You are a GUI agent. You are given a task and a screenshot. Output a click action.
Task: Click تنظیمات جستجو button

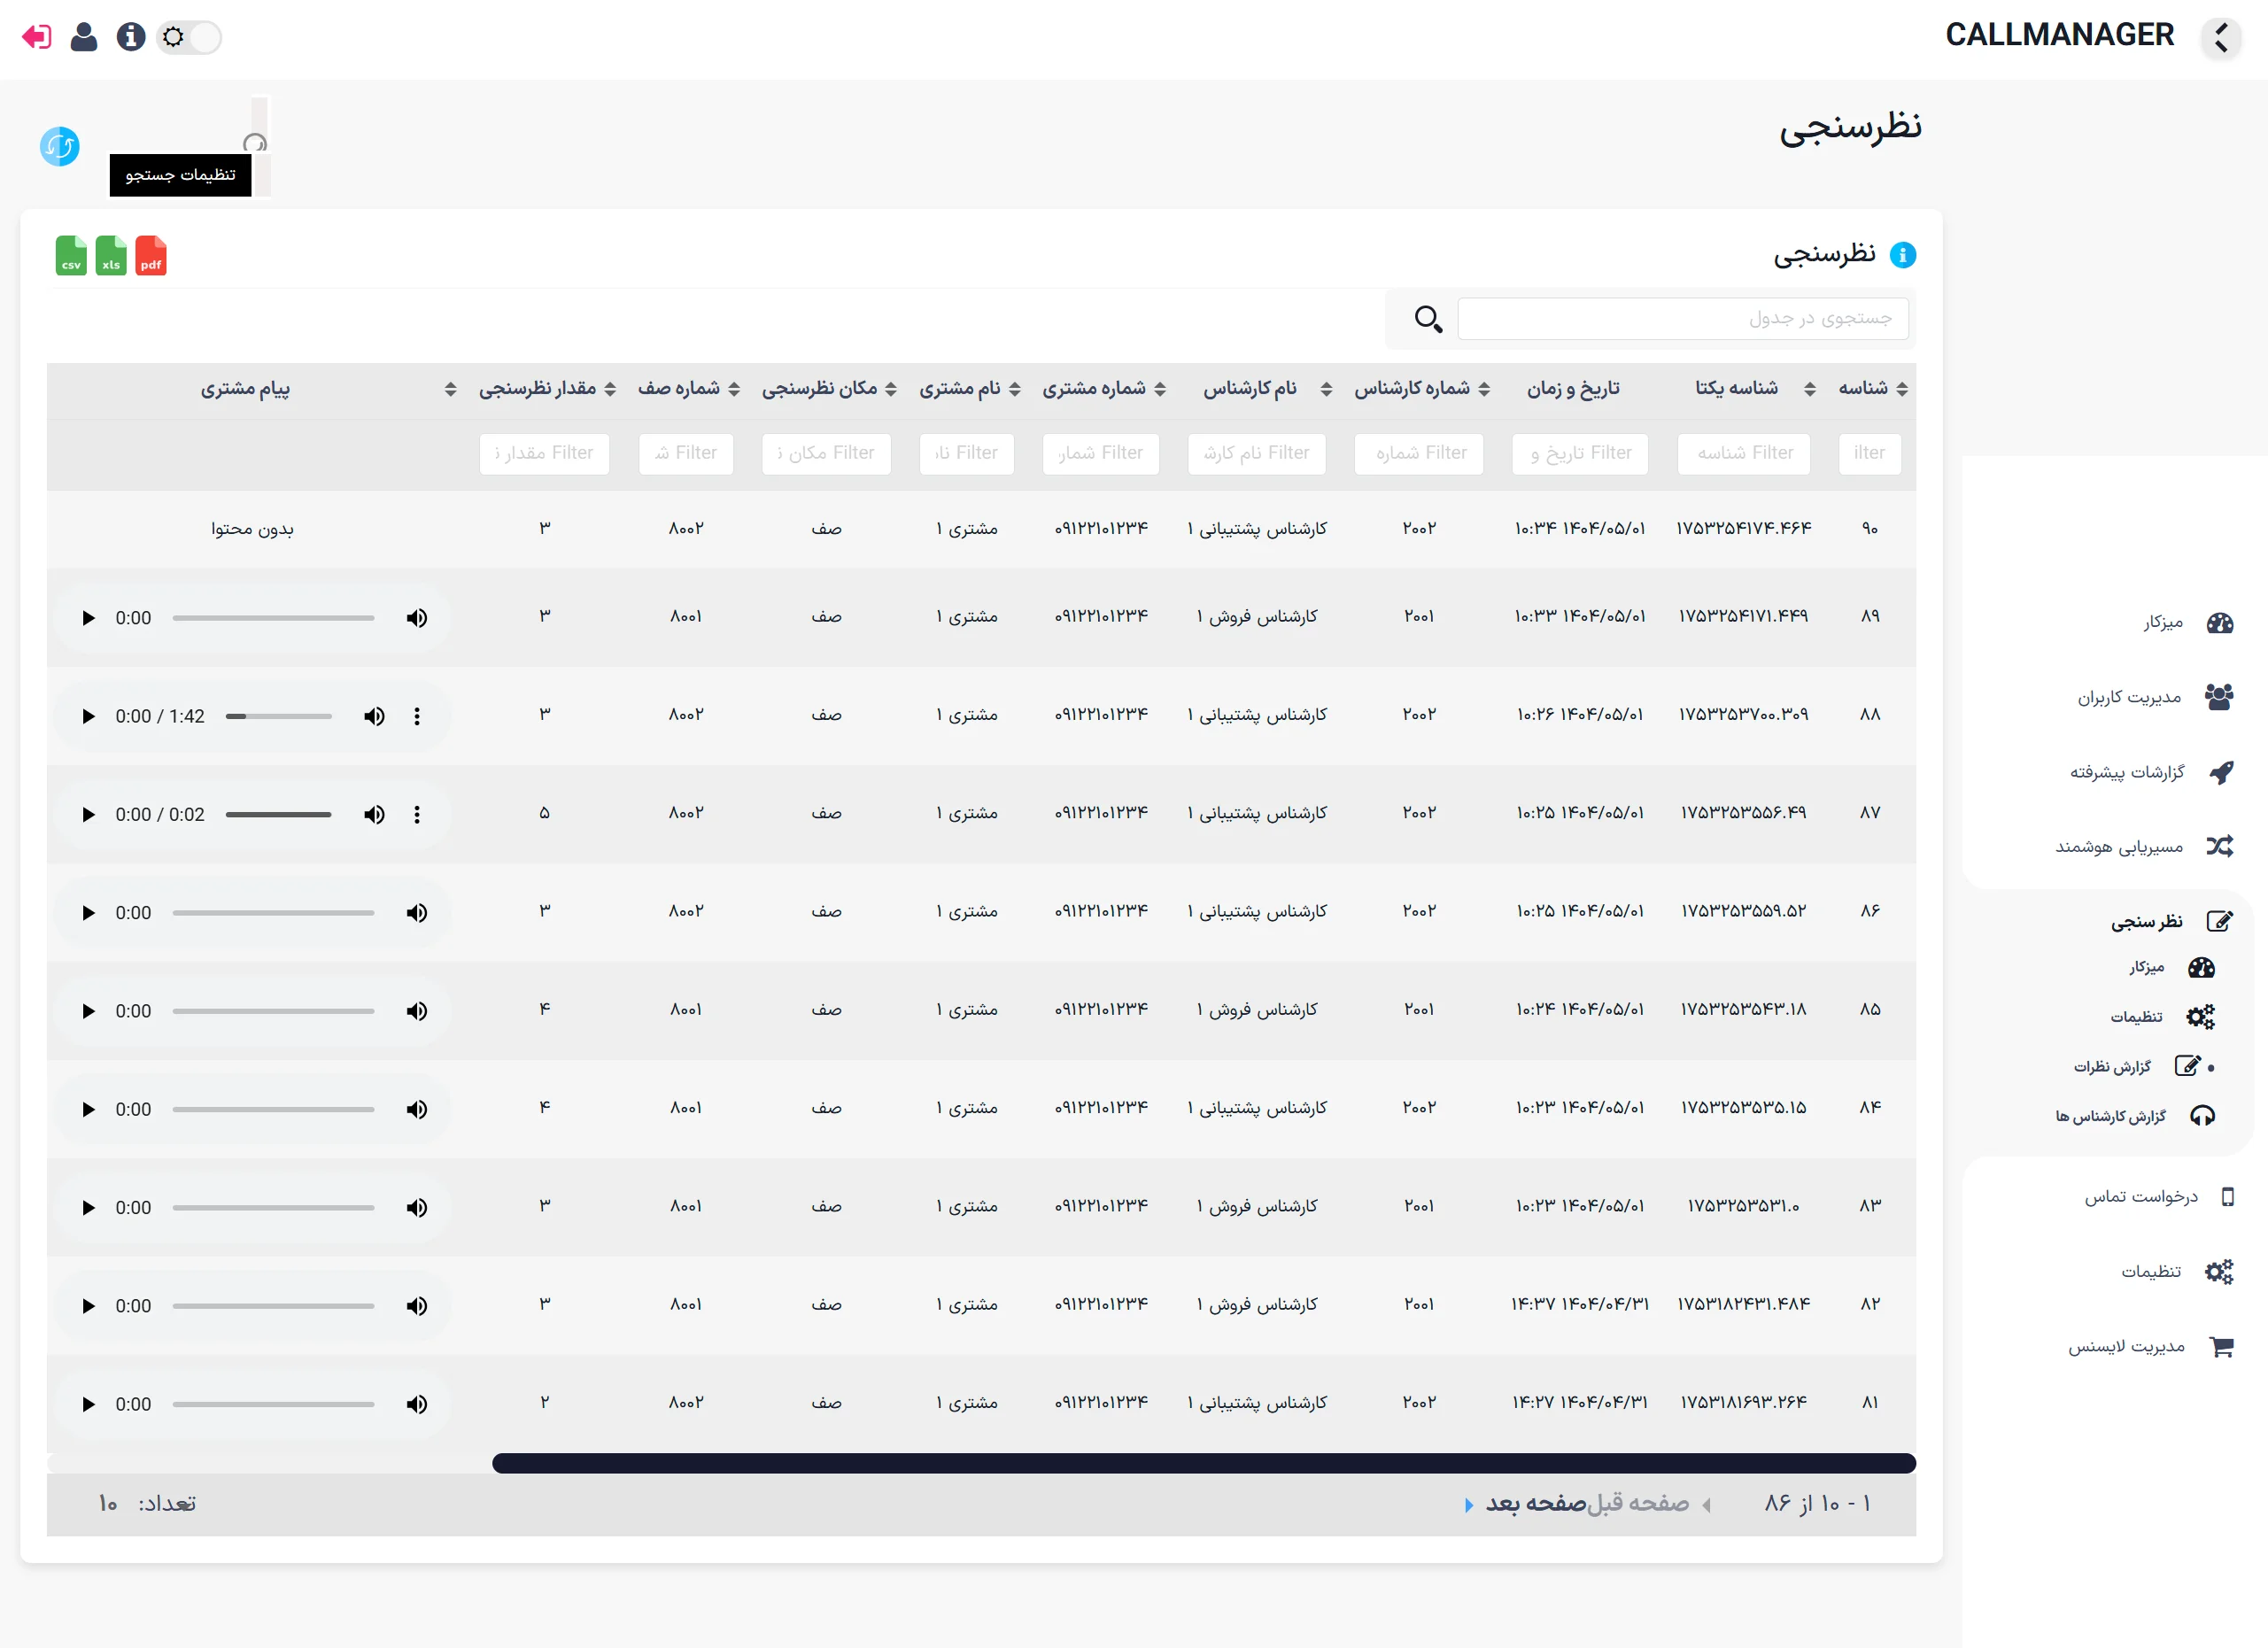point(181,175)
